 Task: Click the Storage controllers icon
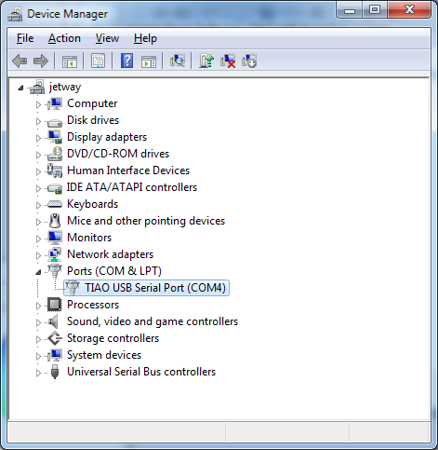55,338
